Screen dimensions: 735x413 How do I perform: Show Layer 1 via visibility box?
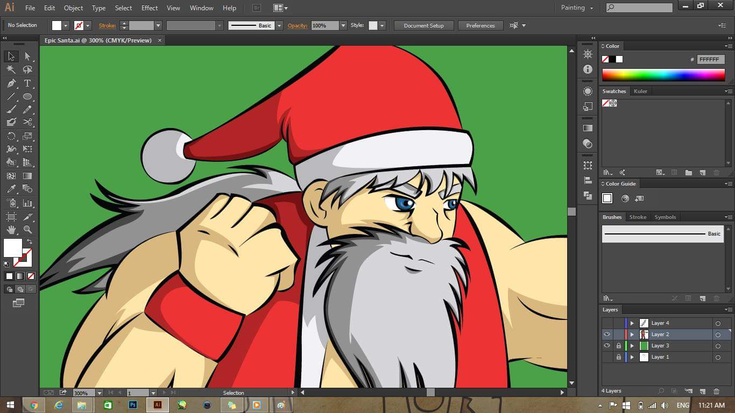pyautogui.click(x=607, y=357)
